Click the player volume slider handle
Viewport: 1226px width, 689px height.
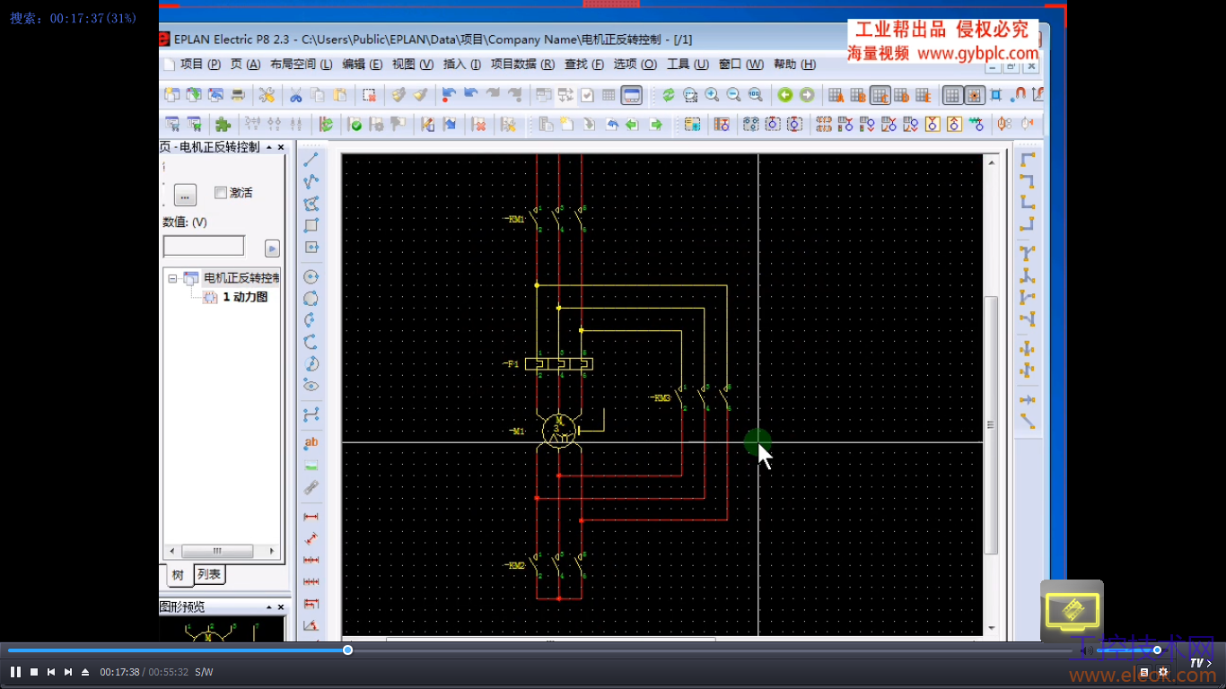pyautogui.click(x=1157, y=650)
